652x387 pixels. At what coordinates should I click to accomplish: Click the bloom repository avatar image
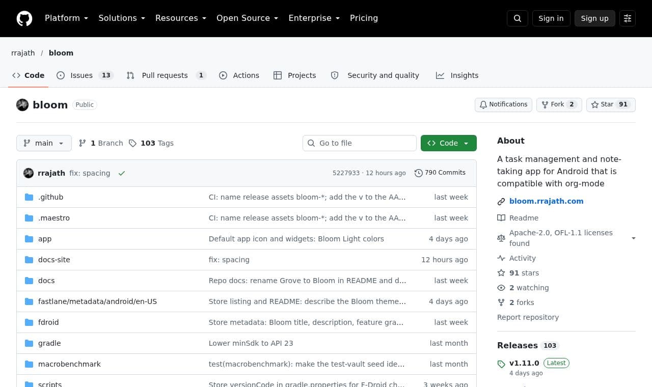[x=22, y=105]
